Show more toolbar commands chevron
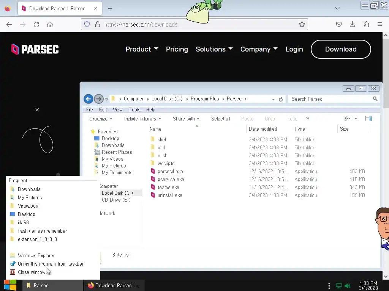389x291 pixels. (308, 119)
